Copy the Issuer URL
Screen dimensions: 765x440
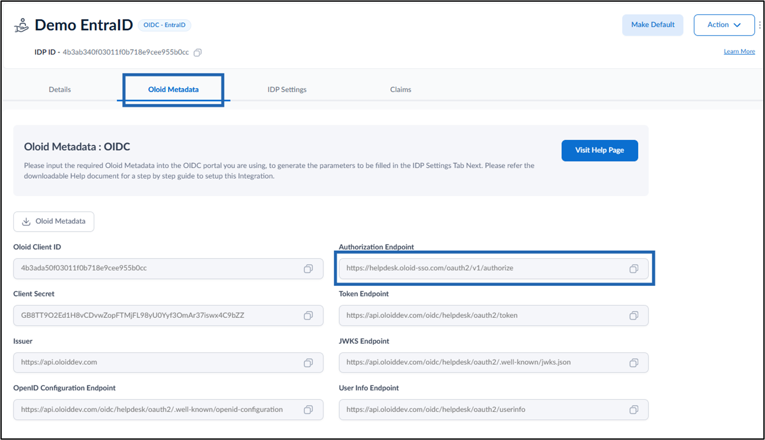308,363
